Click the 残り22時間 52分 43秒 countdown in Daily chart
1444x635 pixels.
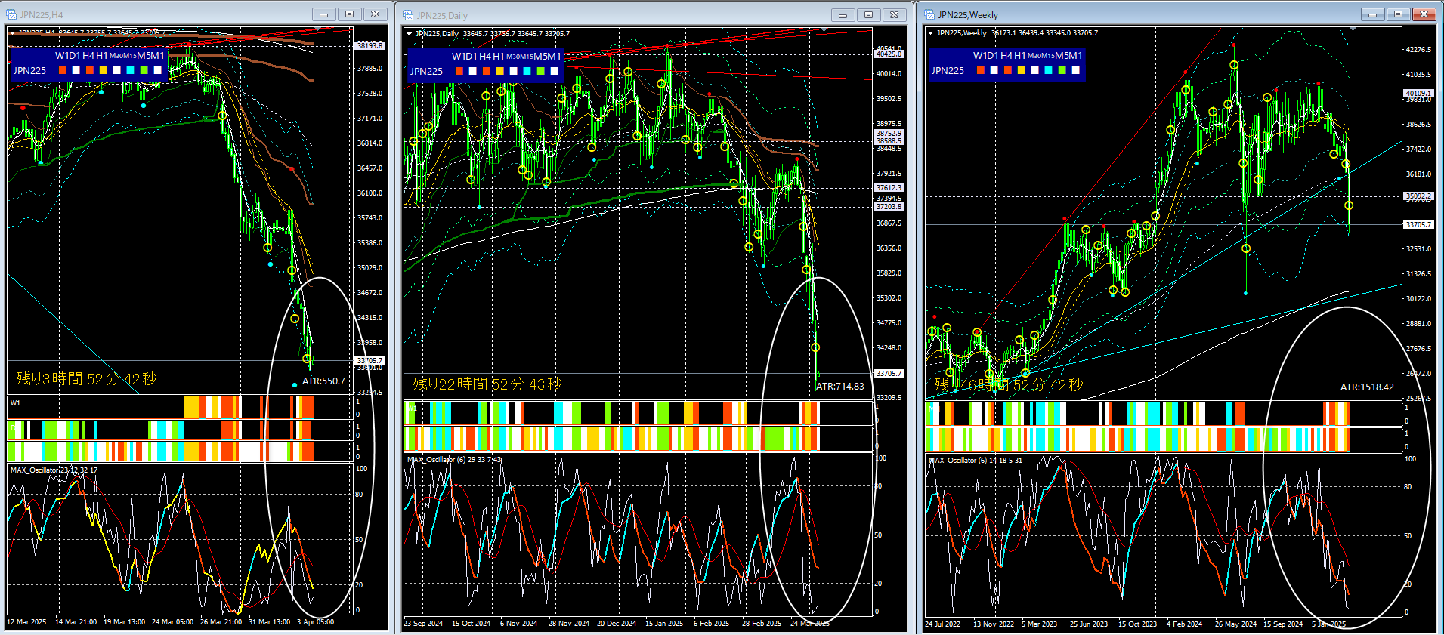click(487, 384)
